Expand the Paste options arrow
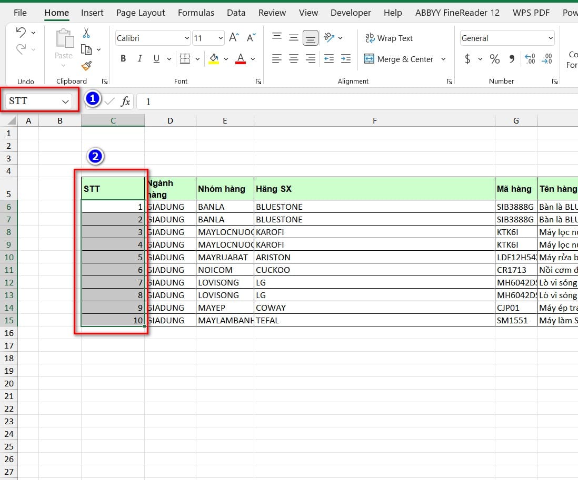578x480 pixels. coord(63,66)
